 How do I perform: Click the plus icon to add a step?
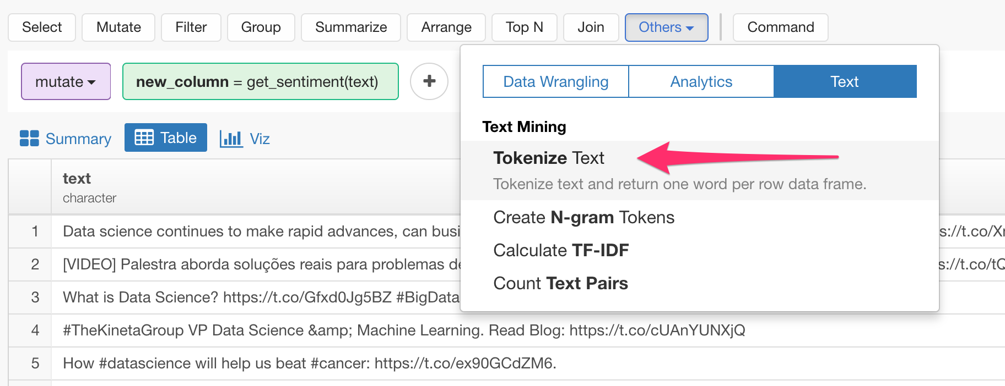(x=429, y=81)
